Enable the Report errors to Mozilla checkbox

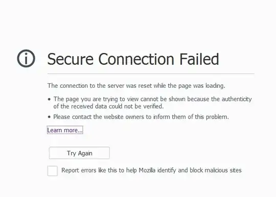tap(52, 170)
